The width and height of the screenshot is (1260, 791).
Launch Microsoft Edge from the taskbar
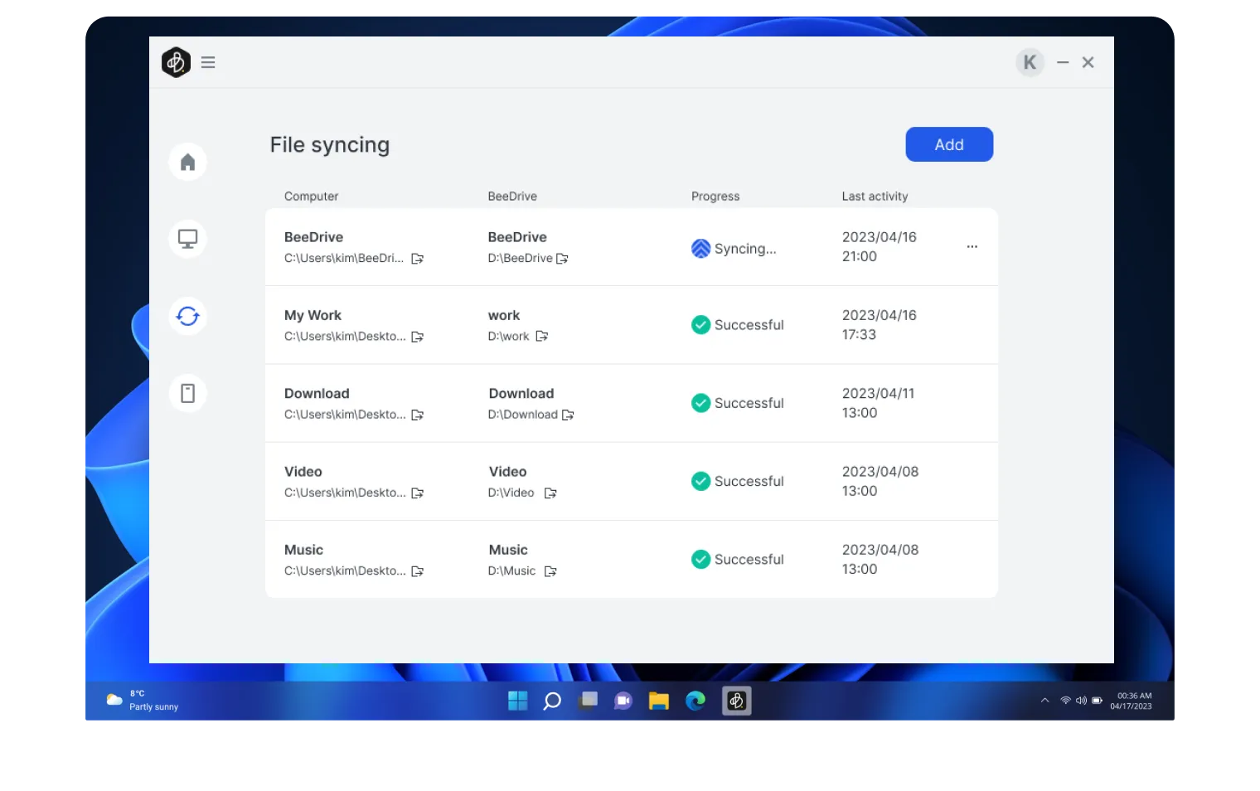[x=695, y=701]
